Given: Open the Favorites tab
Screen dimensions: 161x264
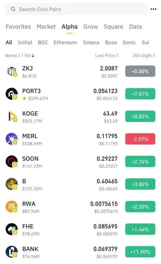Looking at the screenshot, I should pos(18,27).
